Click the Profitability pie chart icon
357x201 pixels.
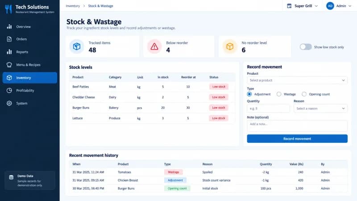(9, 91)
